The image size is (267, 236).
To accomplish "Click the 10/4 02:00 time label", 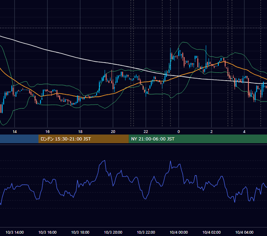I will tap(212, 232).
